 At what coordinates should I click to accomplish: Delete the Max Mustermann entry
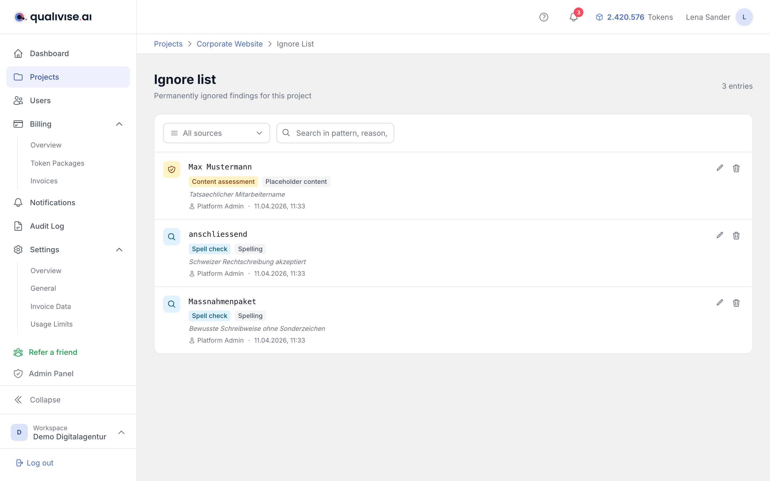[736, 168]
